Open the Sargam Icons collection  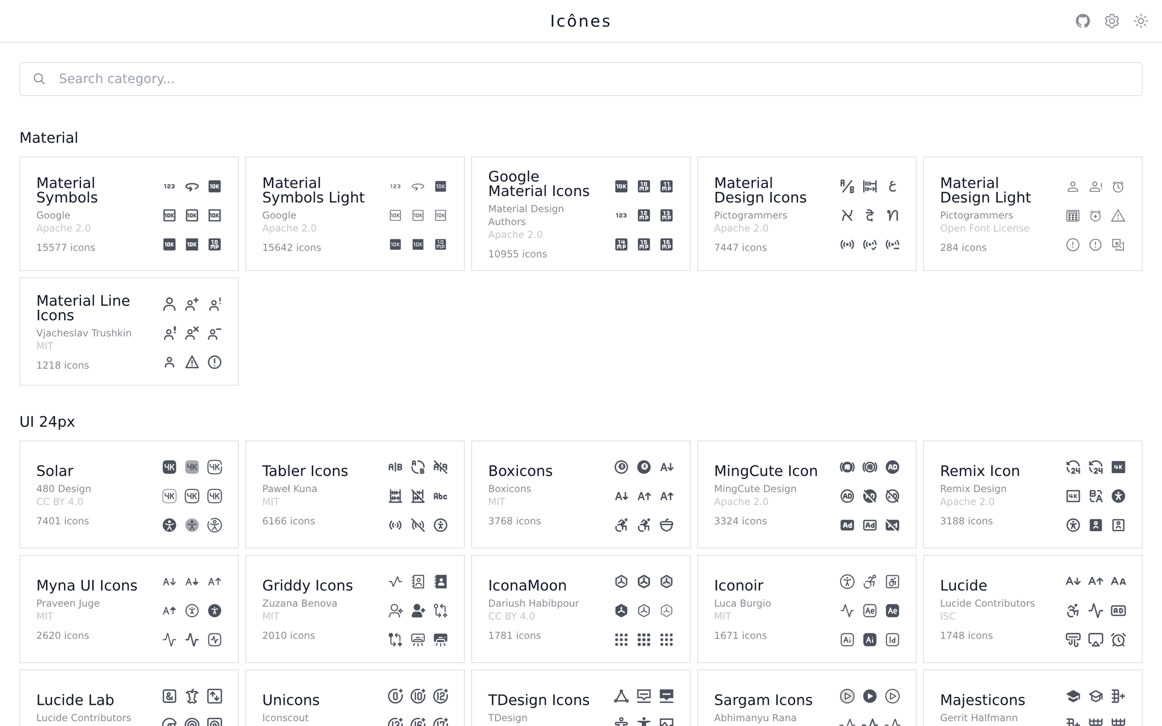pyautogui.click(x=807, y=698)
